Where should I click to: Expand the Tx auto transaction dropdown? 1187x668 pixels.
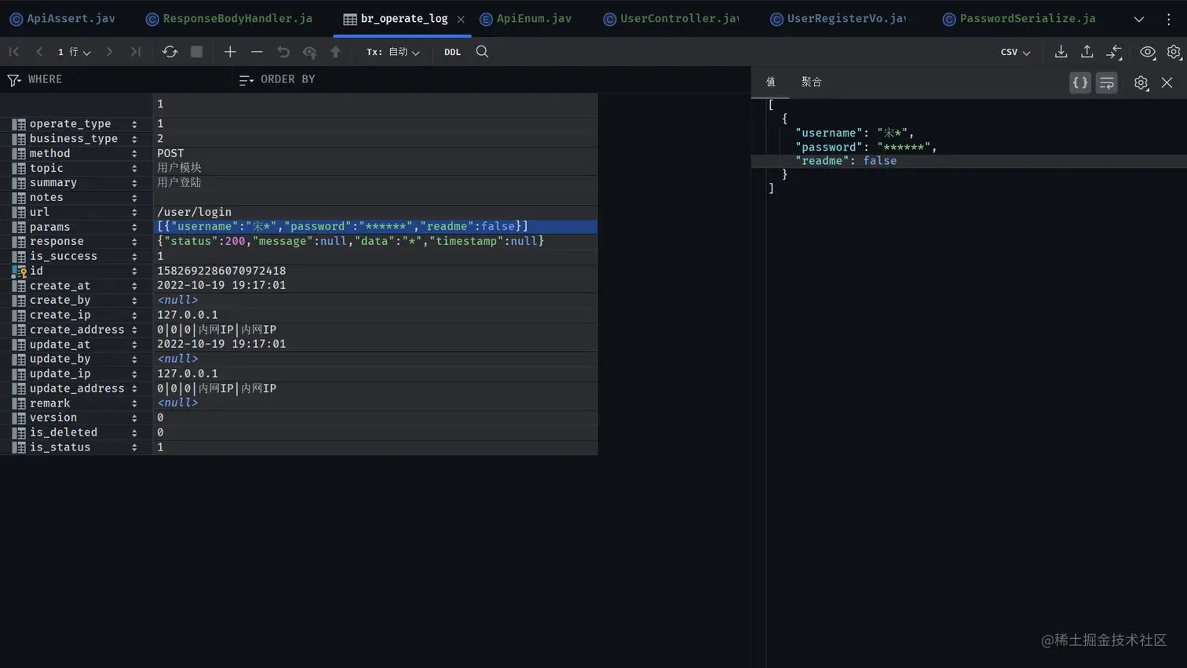coord(393,52)
